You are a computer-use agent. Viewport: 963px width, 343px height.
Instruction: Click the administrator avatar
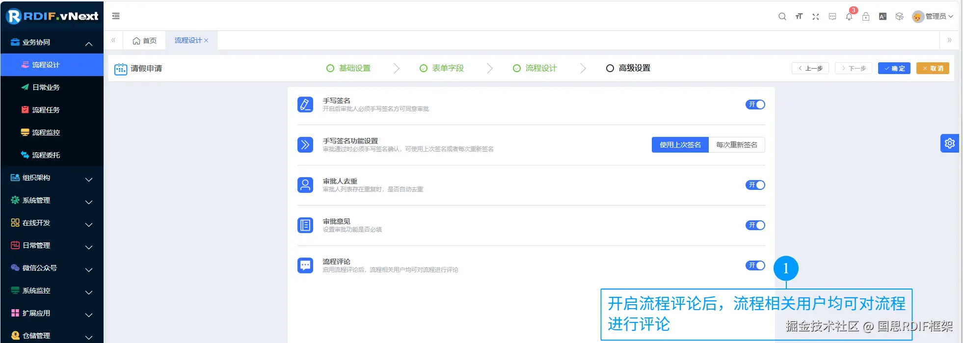point(918,17)
